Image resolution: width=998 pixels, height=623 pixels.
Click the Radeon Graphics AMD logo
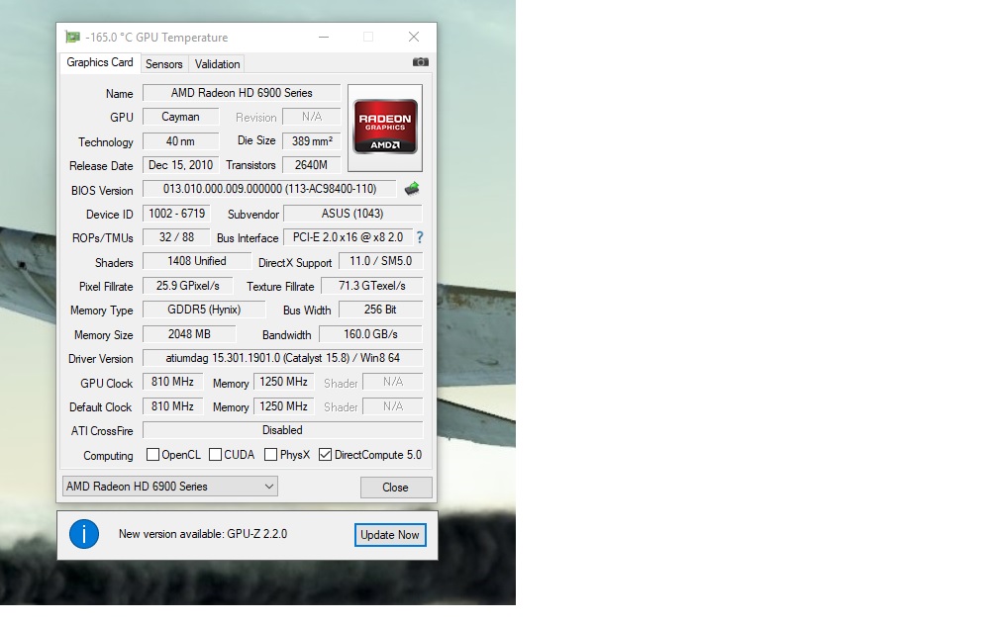click(385, 128)
